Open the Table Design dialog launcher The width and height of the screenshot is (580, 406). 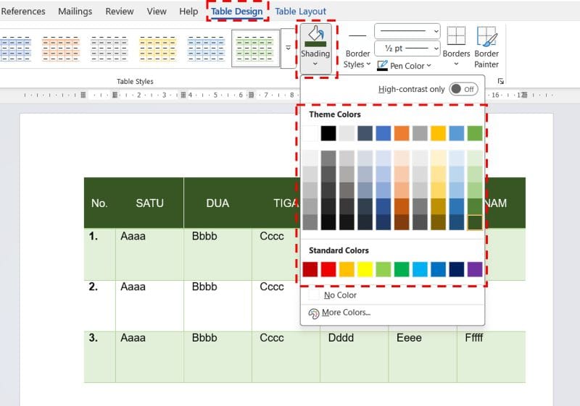click(x=500, y=81)
